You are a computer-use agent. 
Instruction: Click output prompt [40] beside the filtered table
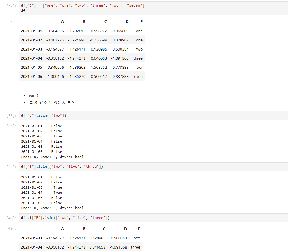tap(12, 228)
